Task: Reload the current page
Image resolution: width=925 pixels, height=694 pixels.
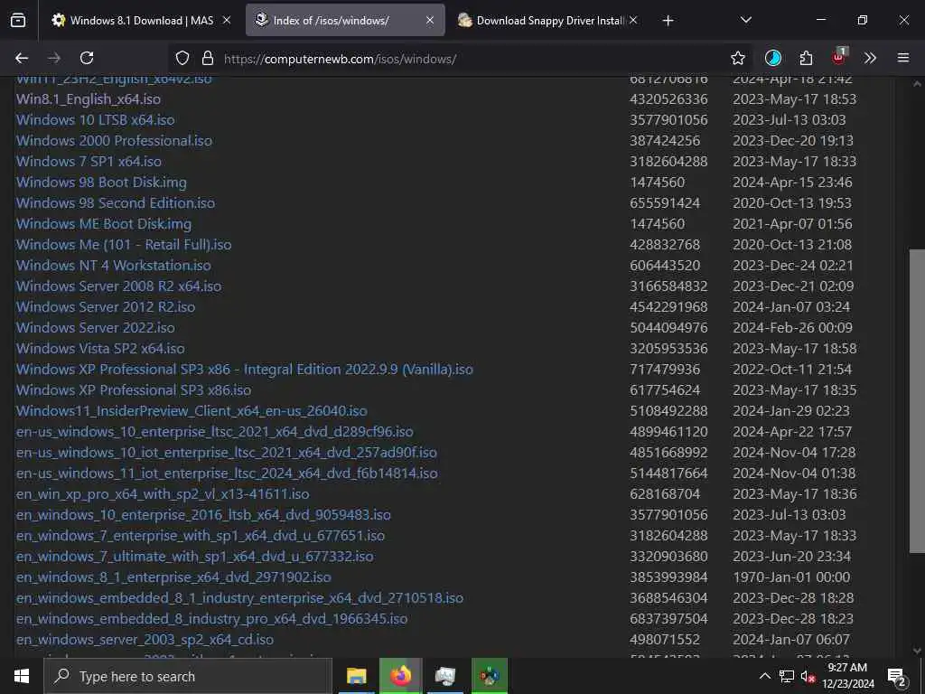Action: pyautogui.click(x=87, y=58)
